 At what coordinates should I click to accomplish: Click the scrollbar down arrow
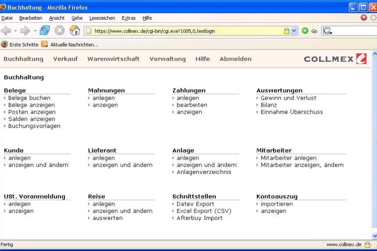(x=375, y=236)
